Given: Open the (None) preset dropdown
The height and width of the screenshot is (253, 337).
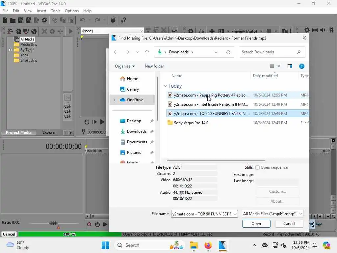Looking at the screenshot, I should (x=141, y=31).
